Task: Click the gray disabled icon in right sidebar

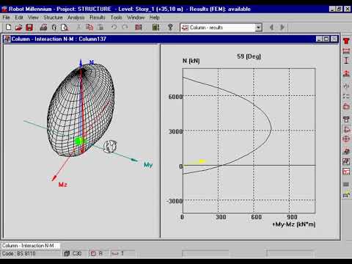Action: click(346, 184)
